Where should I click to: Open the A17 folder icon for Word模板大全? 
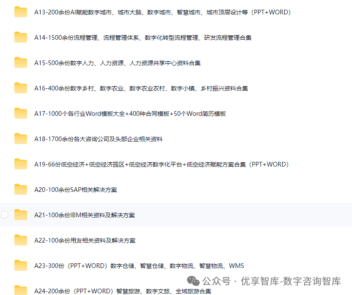click(x=21, y=113)
